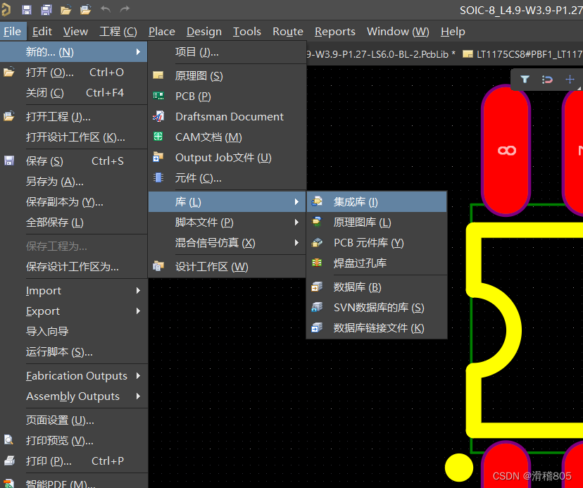Click the PCB 元件库 icon

pos(317,242)
